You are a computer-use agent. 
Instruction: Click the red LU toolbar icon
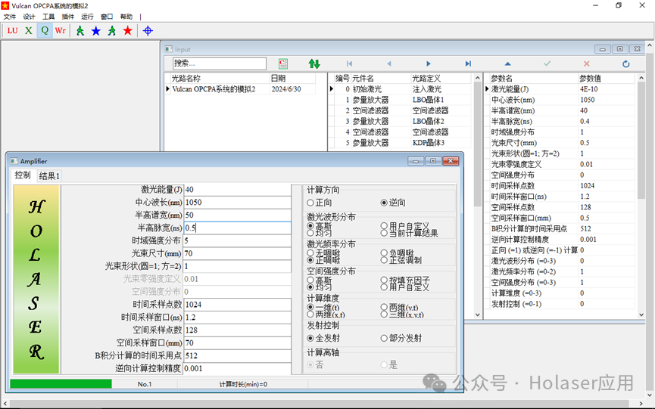pos(13,31)
